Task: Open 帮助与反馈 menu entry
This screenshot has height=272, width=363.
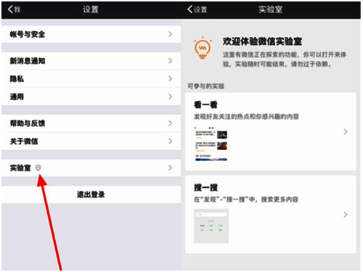Action: (x=91, y=123)
